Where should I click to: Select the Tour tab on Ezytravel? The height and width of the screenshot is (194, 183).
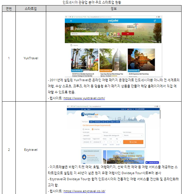point(103,122)
